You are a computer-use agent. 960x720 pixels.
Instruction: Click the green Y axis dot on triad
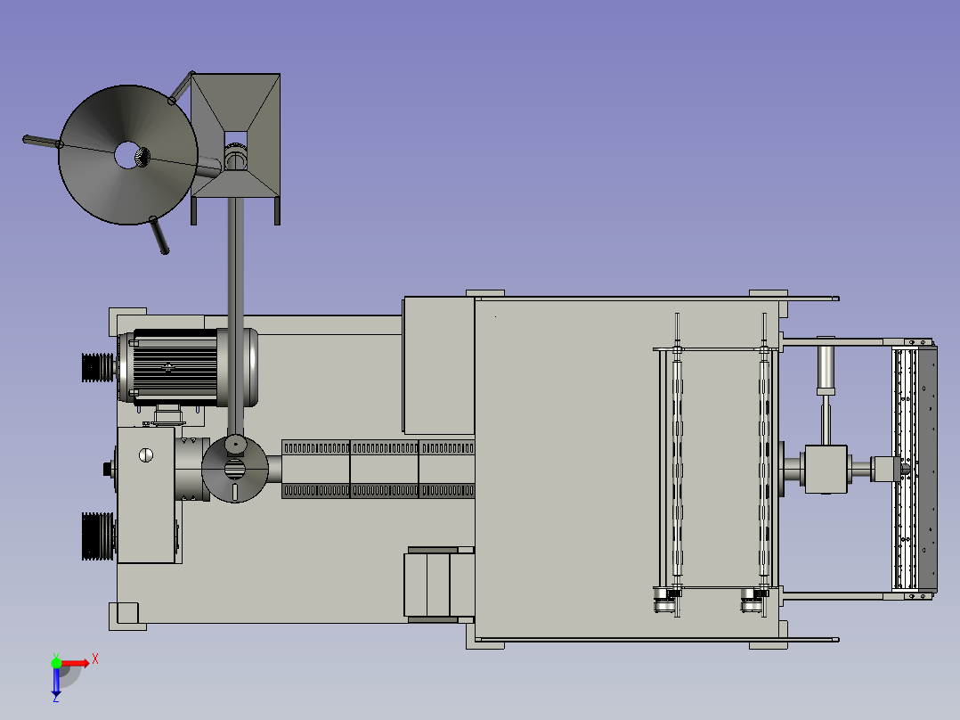click(56, 663)
